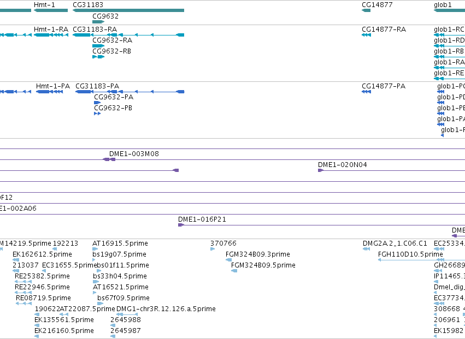Open transcript glob1-RB label

pos(449,51)
